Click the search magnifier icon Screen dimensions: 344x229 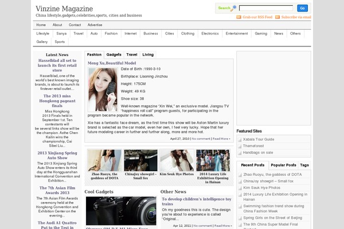point(233,8)
